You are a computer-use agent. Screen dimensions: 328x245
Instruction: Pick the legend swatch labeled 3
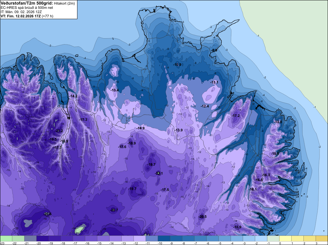point(322,238)
